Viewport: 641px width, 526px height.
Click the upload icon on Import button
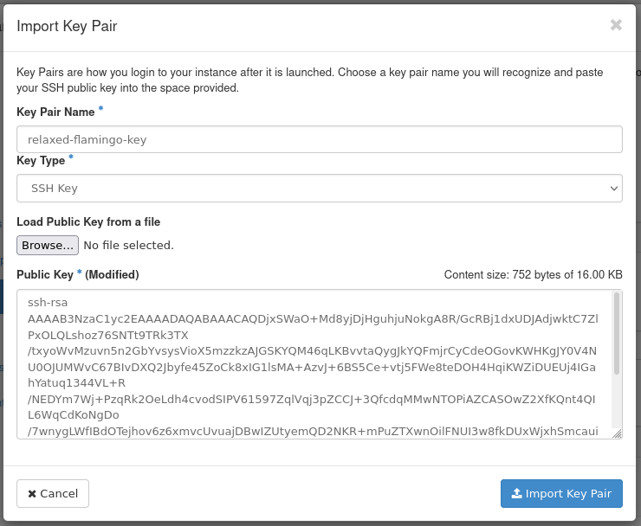point(517,494)
